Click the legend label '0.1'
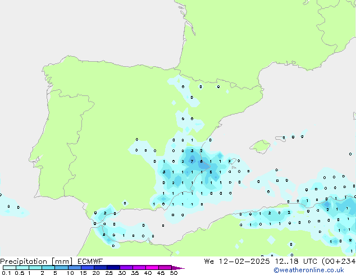Image resolution: width=356 pixels, height=275 pixels. [x=6, y=273]
